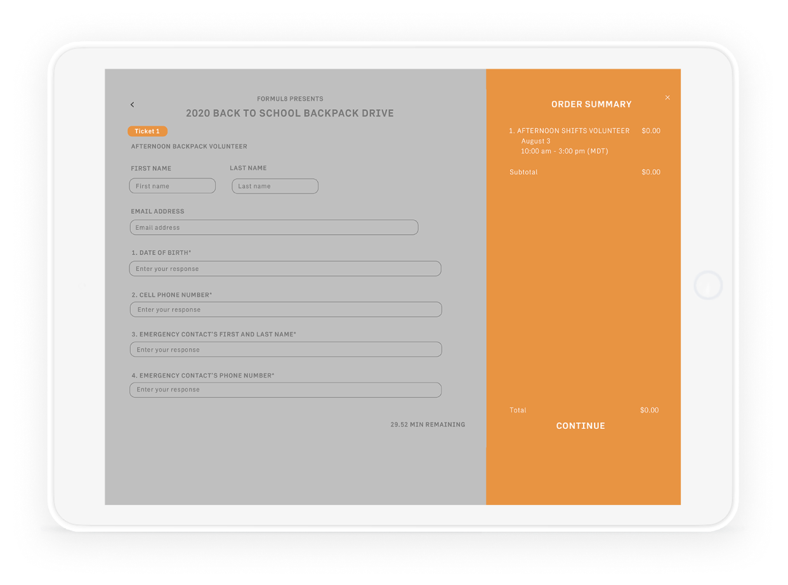Click the 'FORMUL8 PRESENTS' heading
The height and width of the screenshot is (585, 788).
coord(290,99)
